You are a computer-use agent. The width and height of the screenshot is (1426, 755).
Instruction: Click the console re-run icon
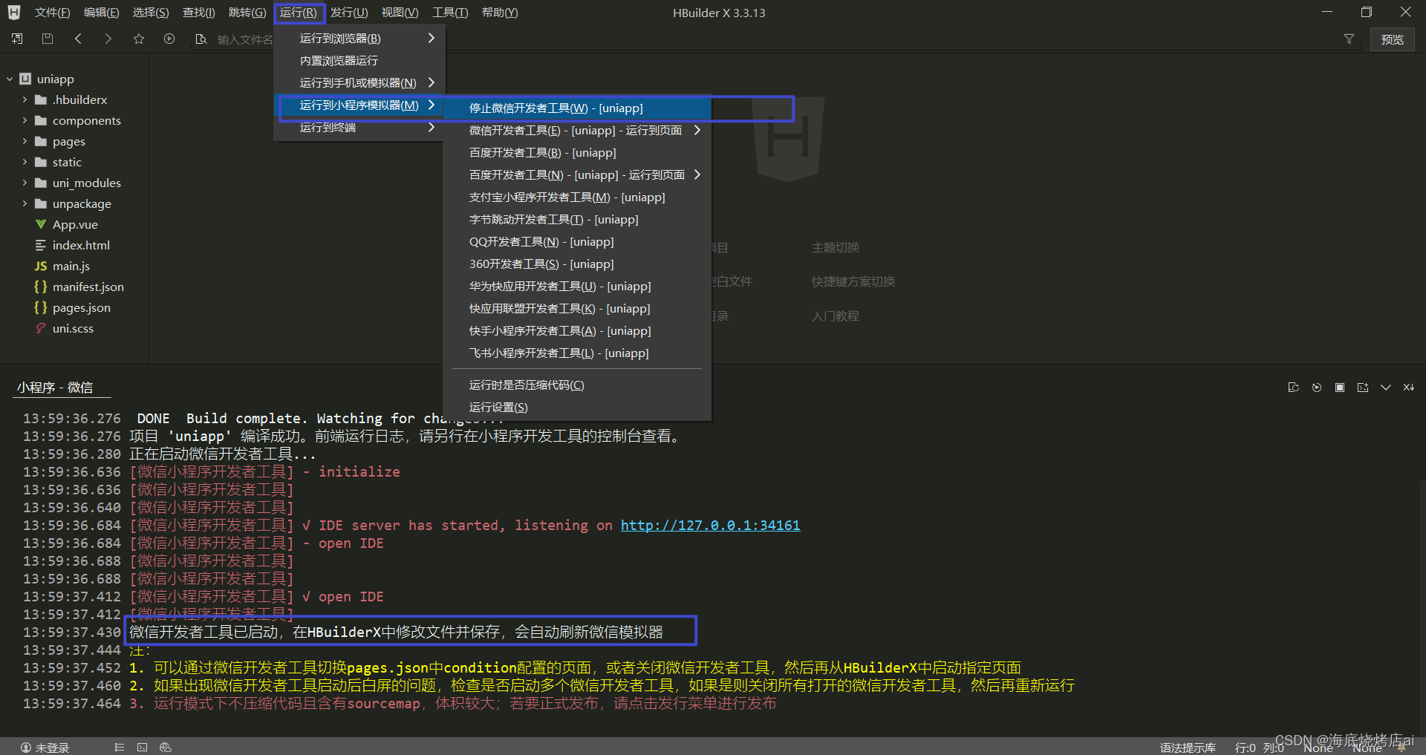tap(1317, 388)
